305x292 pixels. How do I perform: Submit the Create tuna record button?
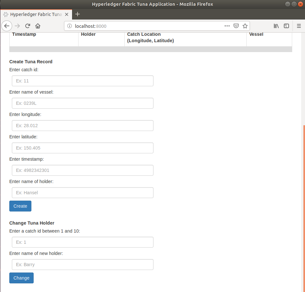pos(20,206)
